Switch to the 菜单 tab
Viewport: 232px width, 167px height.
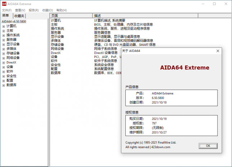(6, 15)
